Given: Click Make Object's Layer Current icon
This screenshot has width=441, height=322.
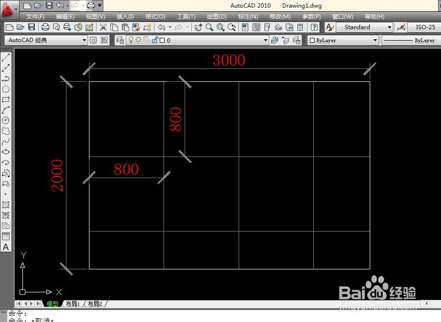Looking at the screenshot, I should point(275,40).
